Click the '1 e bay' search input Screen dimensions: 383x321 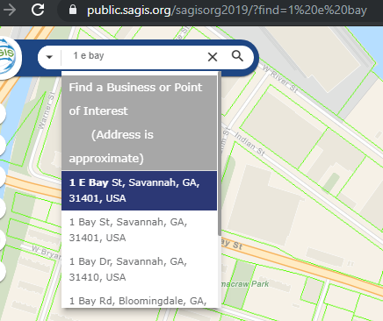[x=134, y=56]
